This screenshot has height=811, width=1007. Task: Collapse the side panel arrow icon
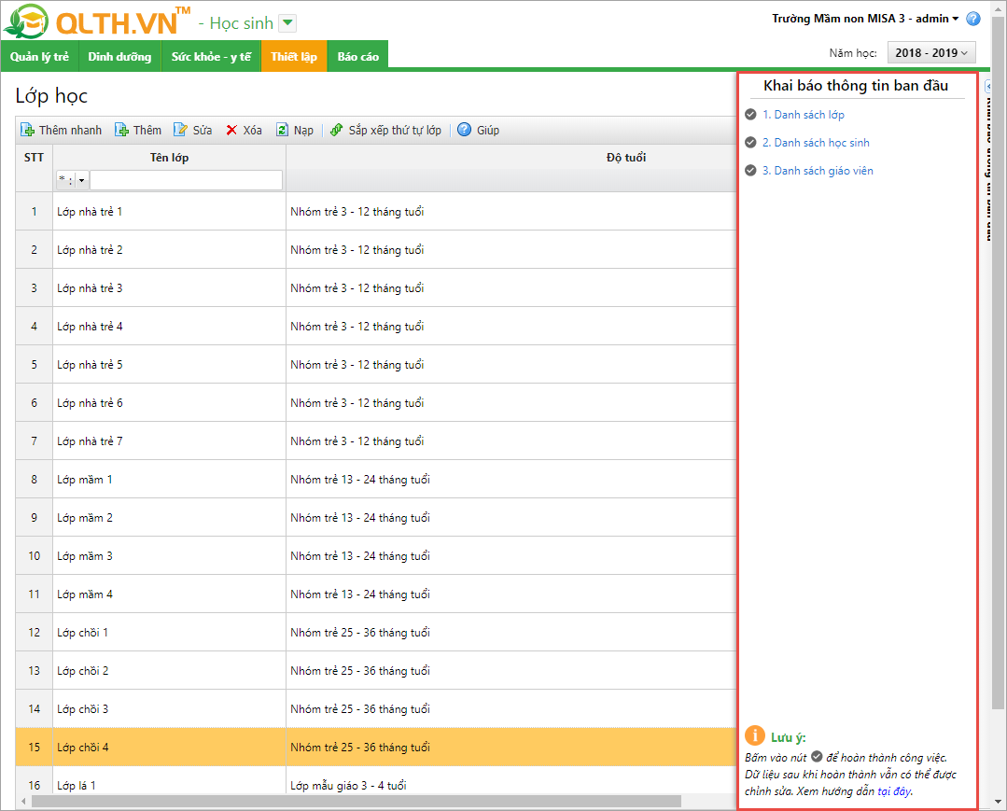988,86
